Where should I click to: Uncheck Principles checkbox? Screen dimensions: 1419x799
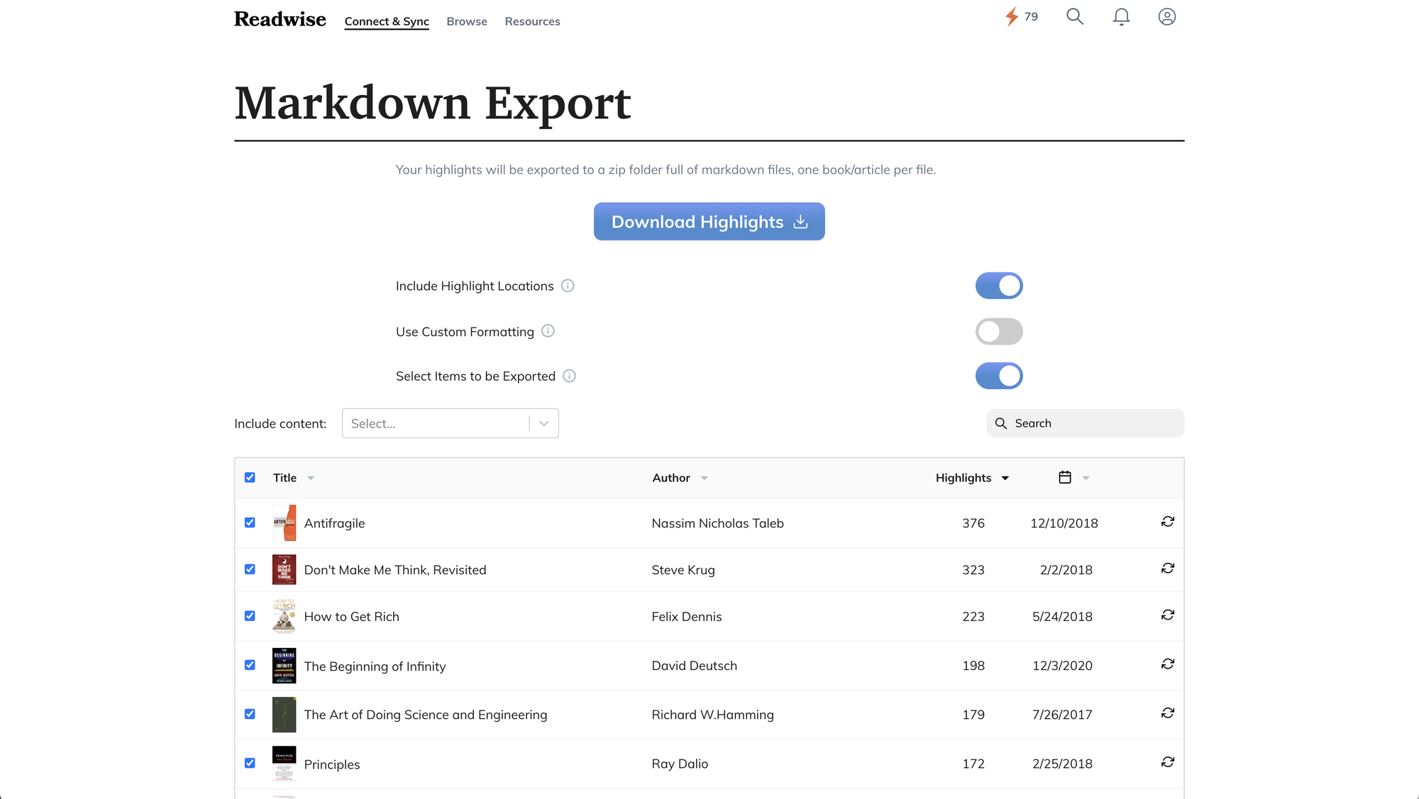[250, 763]
